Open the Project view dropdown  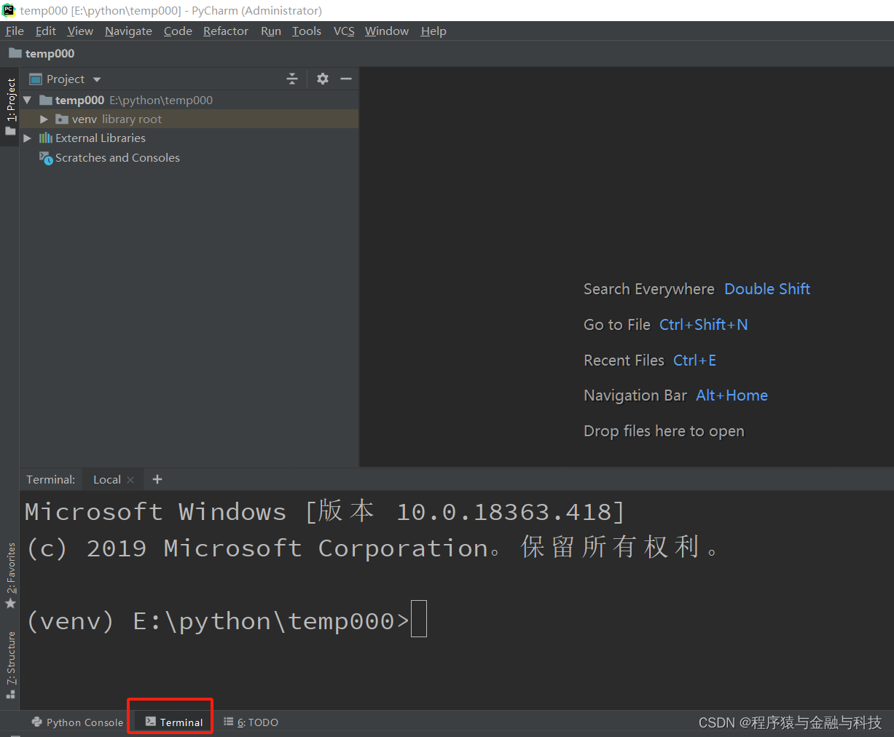point(96,79)
